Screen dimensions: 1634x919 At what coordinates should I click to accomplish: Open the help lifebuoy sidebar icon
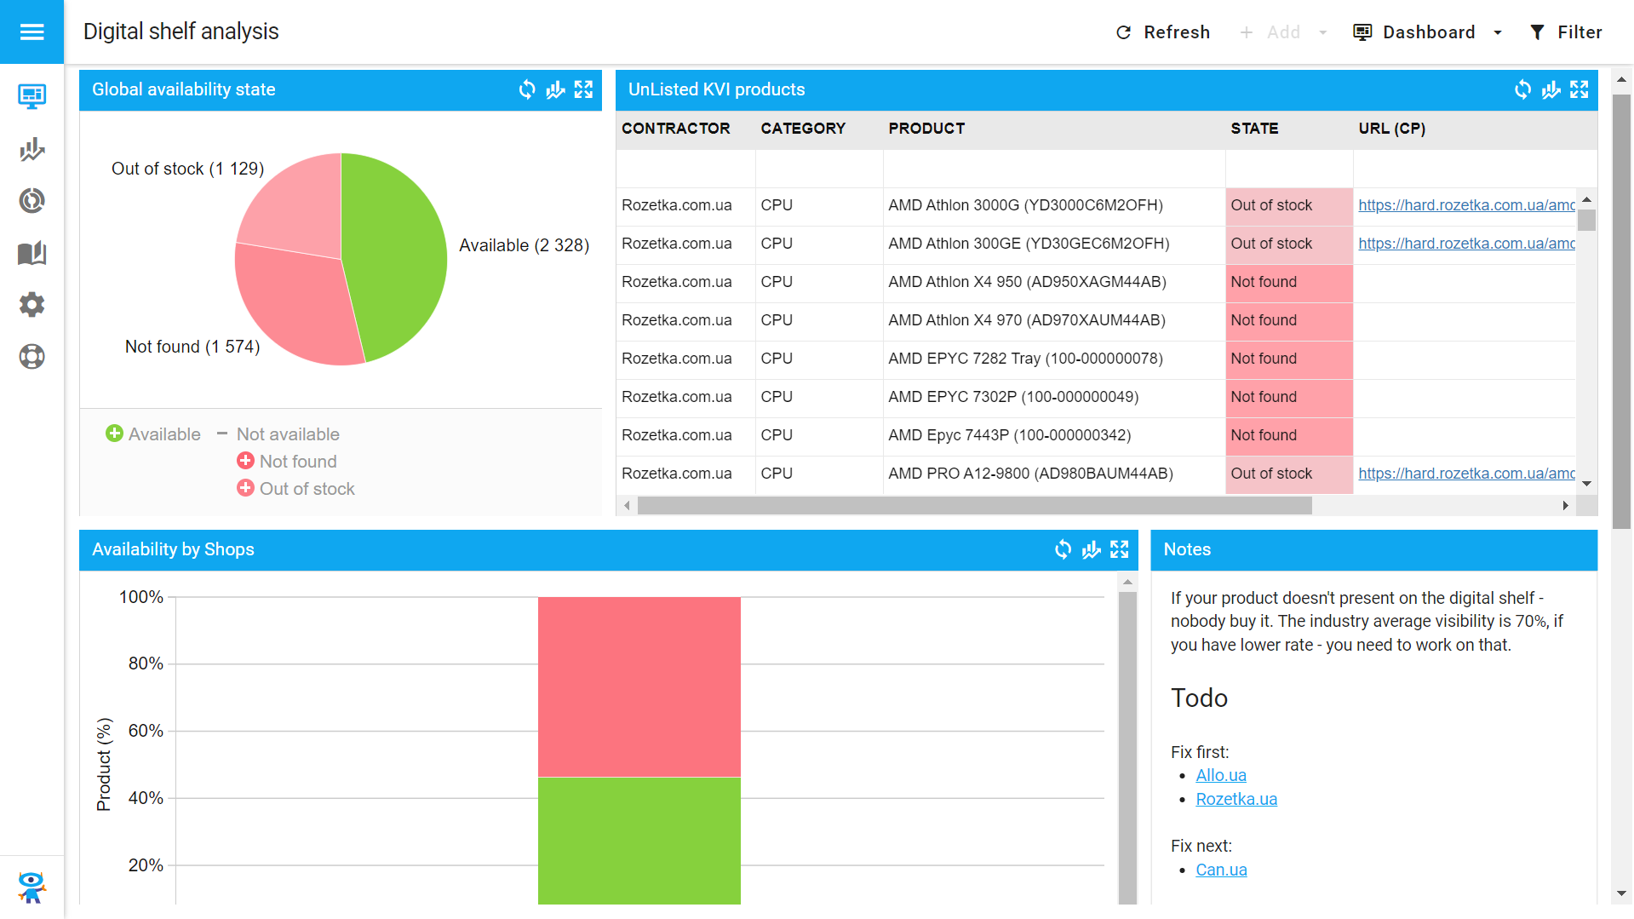(x=32, y=356)
